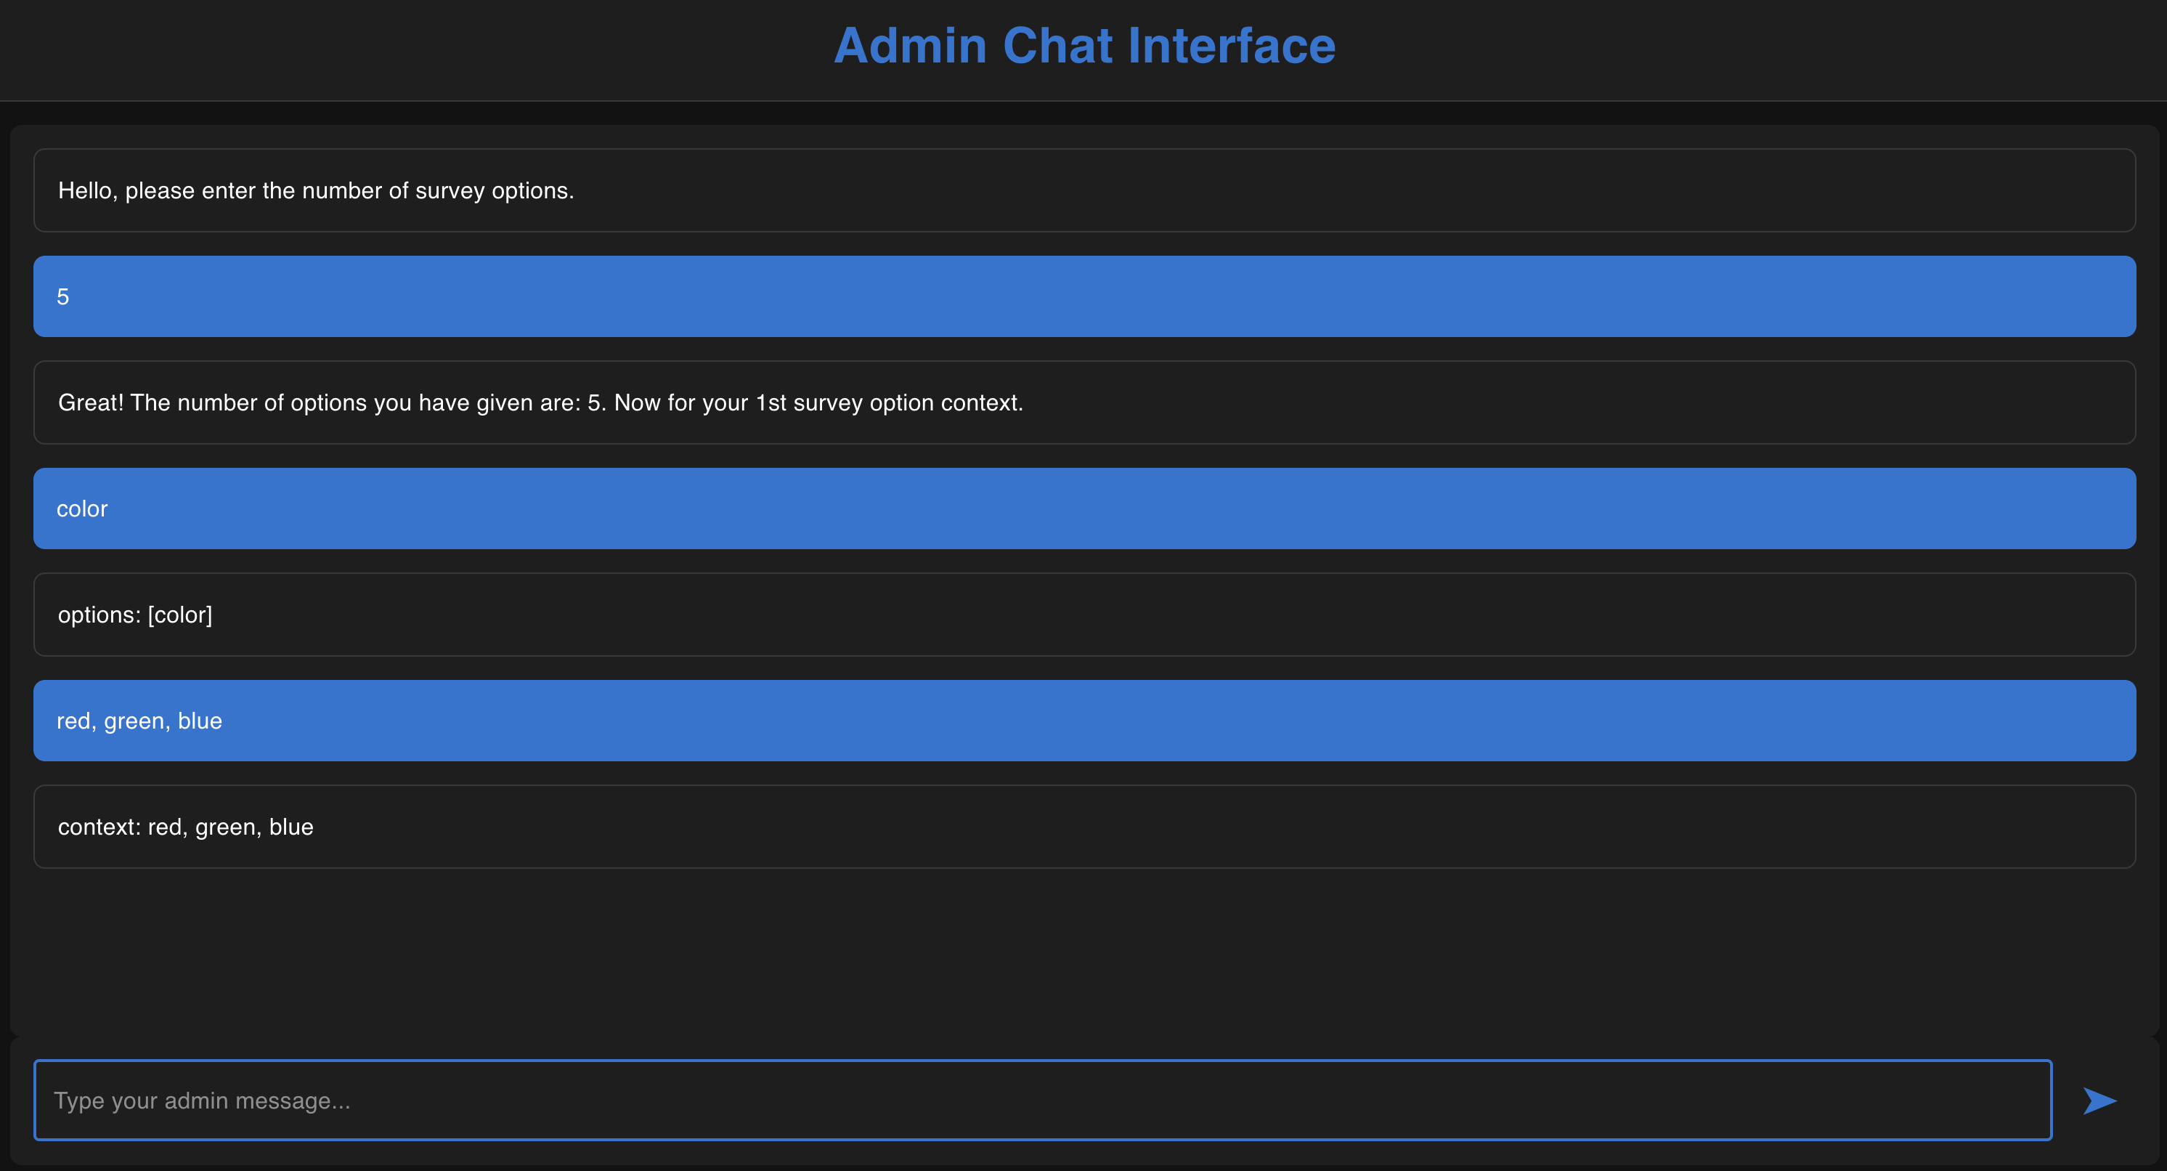Click the blue 'red, green, blue' bubble

pos(1083,721)
